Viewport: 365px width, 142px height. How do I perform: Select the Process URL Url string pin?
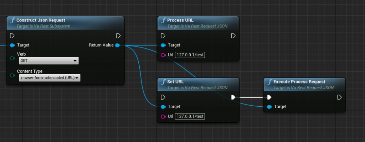click(163, 55)
